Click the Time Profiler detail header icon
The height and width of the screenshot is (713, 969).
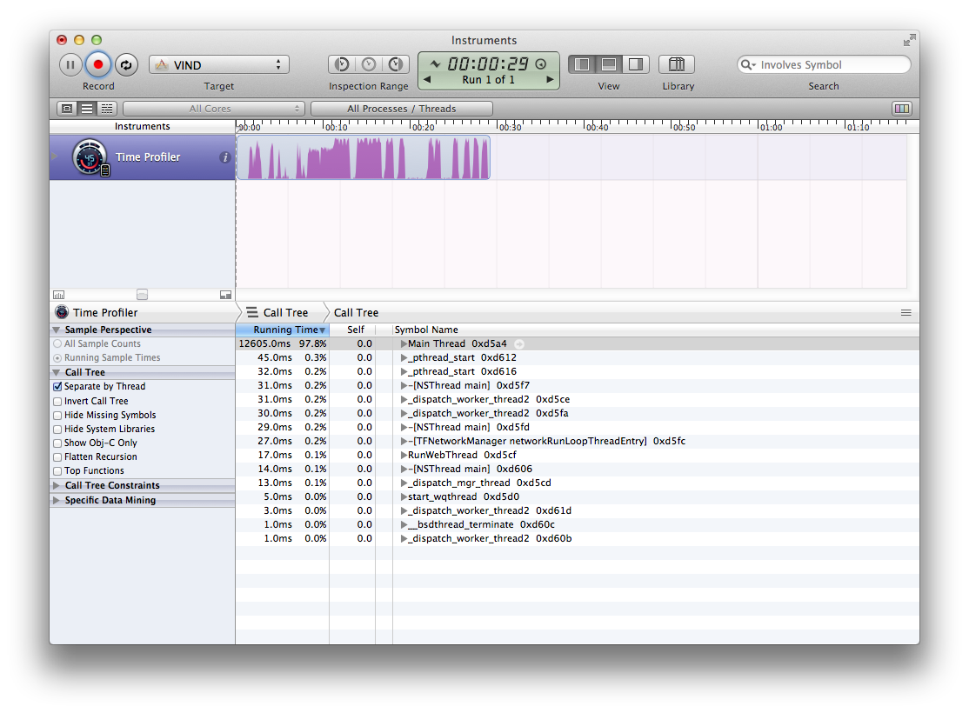pos(62,313)
